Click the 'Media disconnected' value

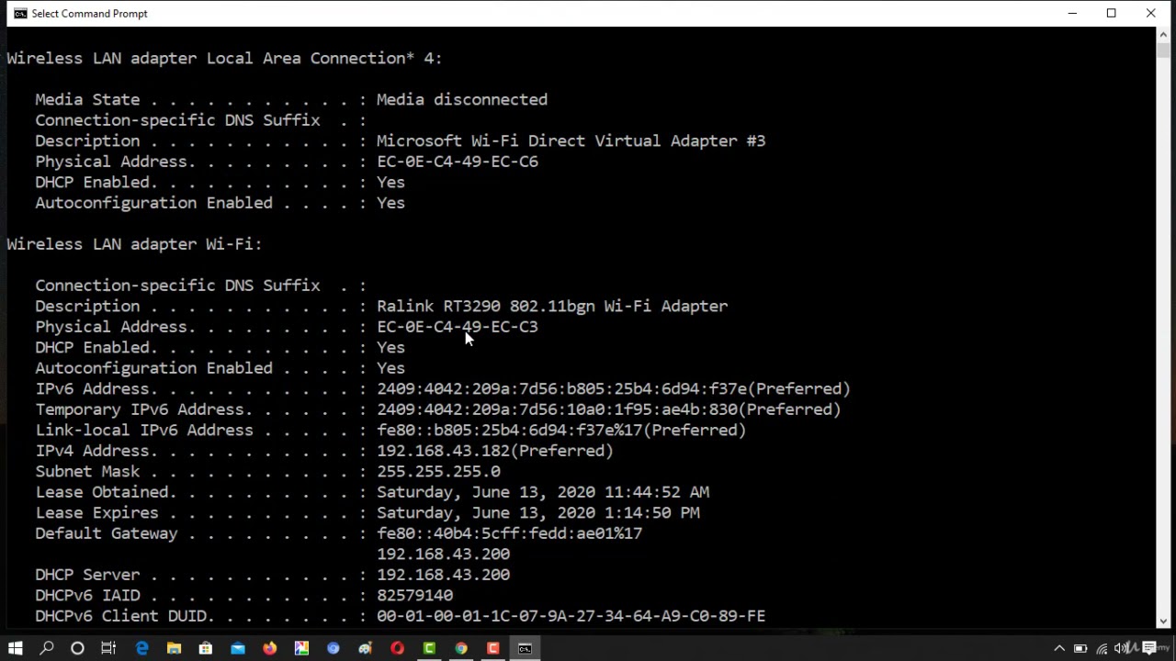462,99
